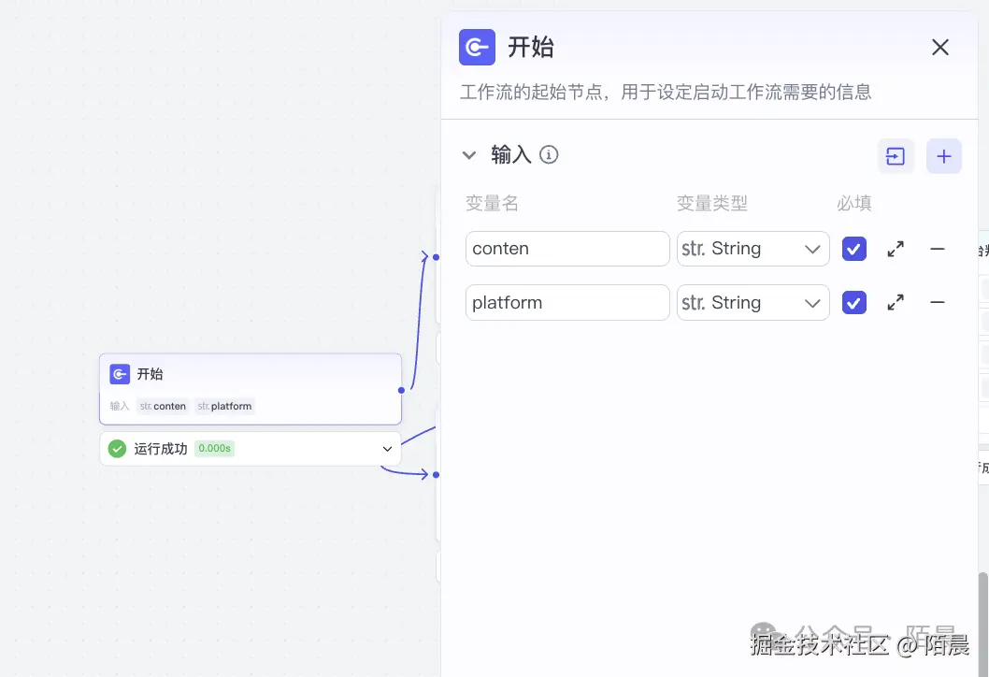Uncheck the required checkbox on the first variable row
Image resolution: width=989 pixels, height=677 pixels.
[x=853, y=249]
